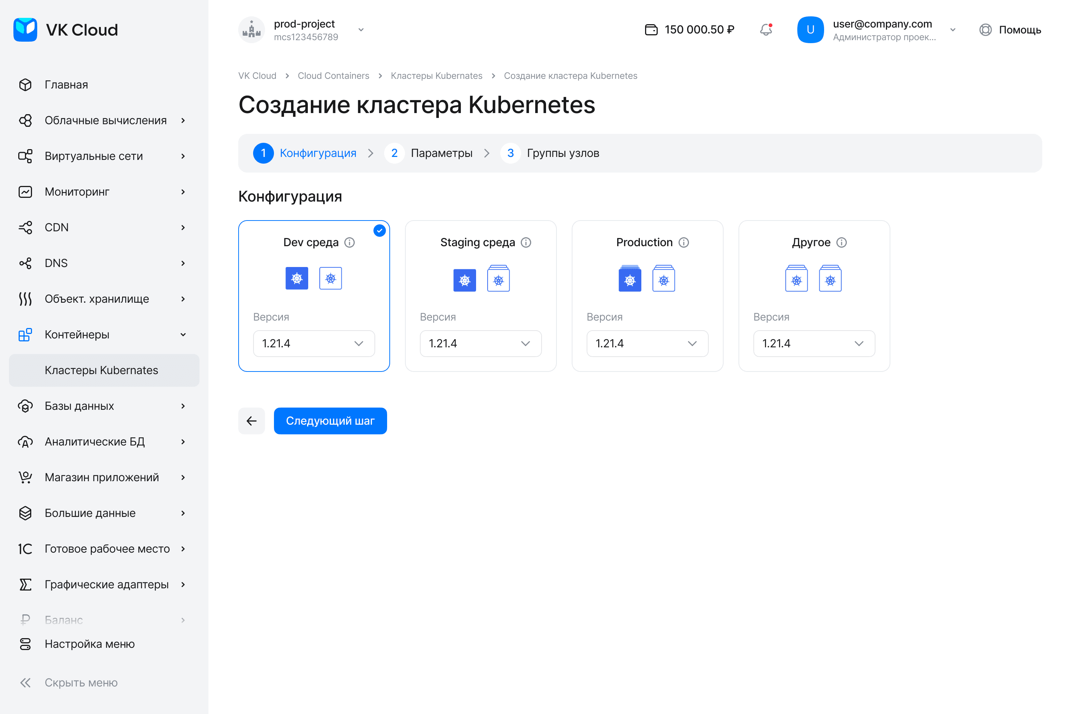
Task: Open Dev среда version dropdown
Action: tap(314, 343)
